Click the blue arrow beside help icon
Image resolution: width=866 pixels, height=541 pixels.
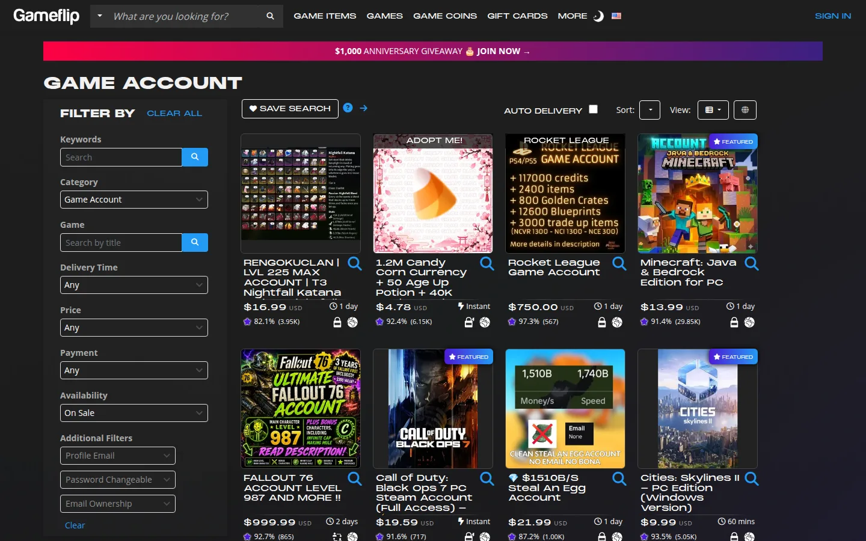[363, 108]
